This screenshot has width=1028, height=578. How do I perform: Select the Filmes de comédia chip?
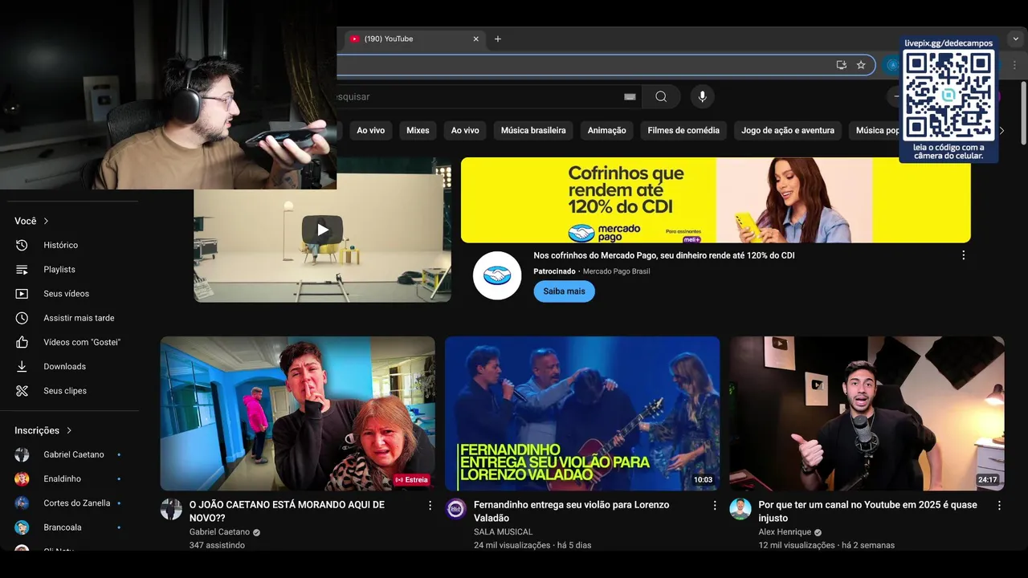pyautogui.click(x=683, y=130)
